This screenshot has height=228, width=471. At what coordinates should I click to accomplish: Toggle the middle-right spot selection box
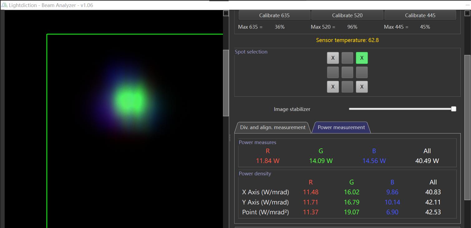click(362, 72)
